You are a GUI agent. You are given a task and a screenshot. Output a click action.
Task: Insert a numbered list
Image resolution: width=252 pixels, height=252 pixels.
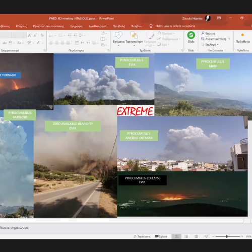coord(60,35)
